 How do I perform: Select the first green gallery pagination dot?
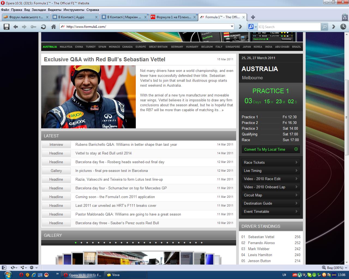click(76, 242)
